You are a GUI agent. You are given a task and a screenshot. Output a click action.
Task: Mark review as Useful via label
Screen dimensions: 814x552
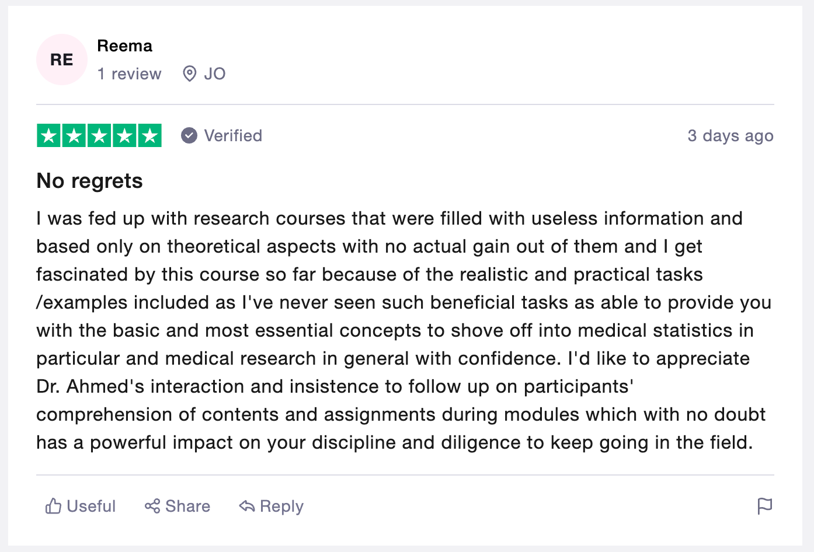91,506
